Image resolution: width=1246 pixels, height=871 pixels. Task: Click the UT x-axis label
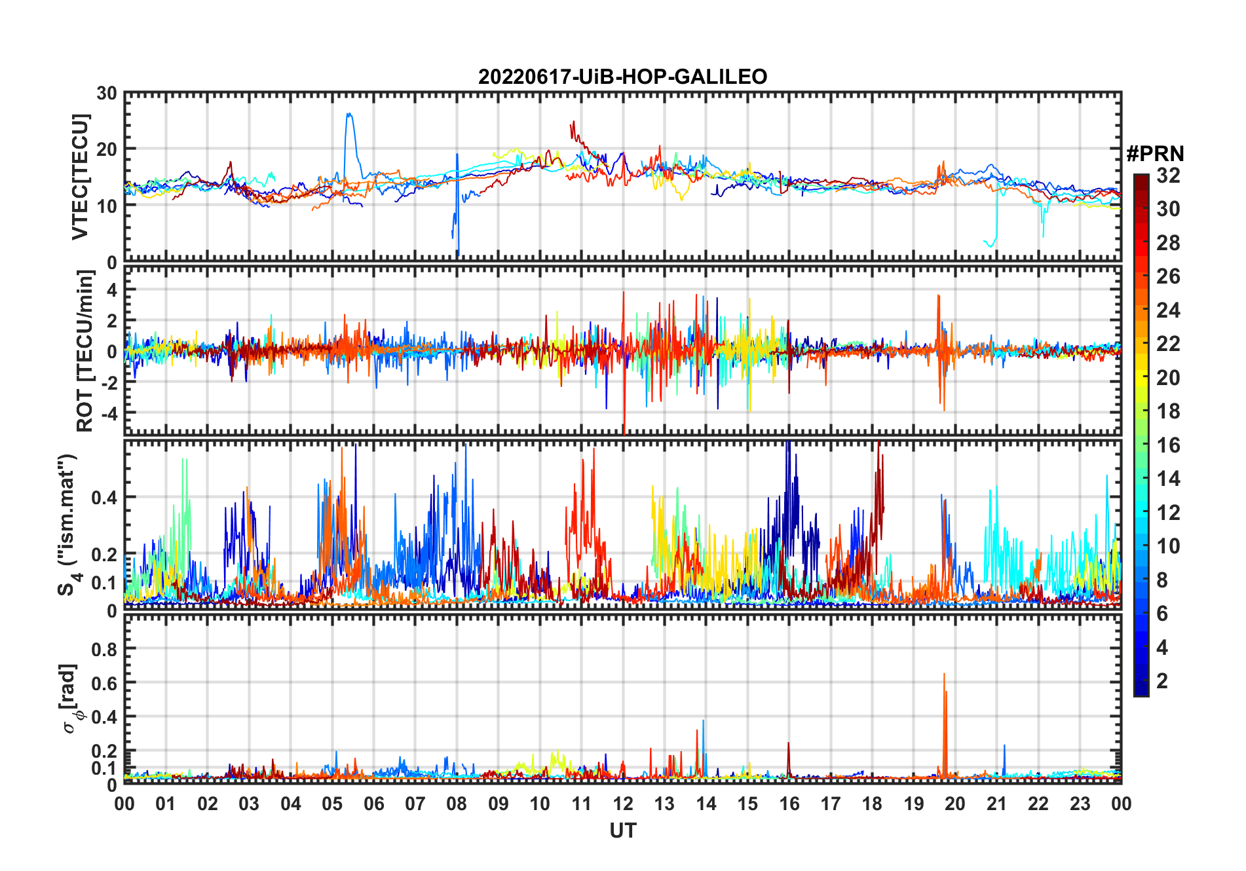[622, 830]
